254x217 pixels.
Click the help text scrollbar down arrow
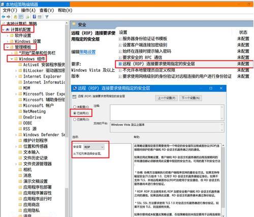(223, 215)
